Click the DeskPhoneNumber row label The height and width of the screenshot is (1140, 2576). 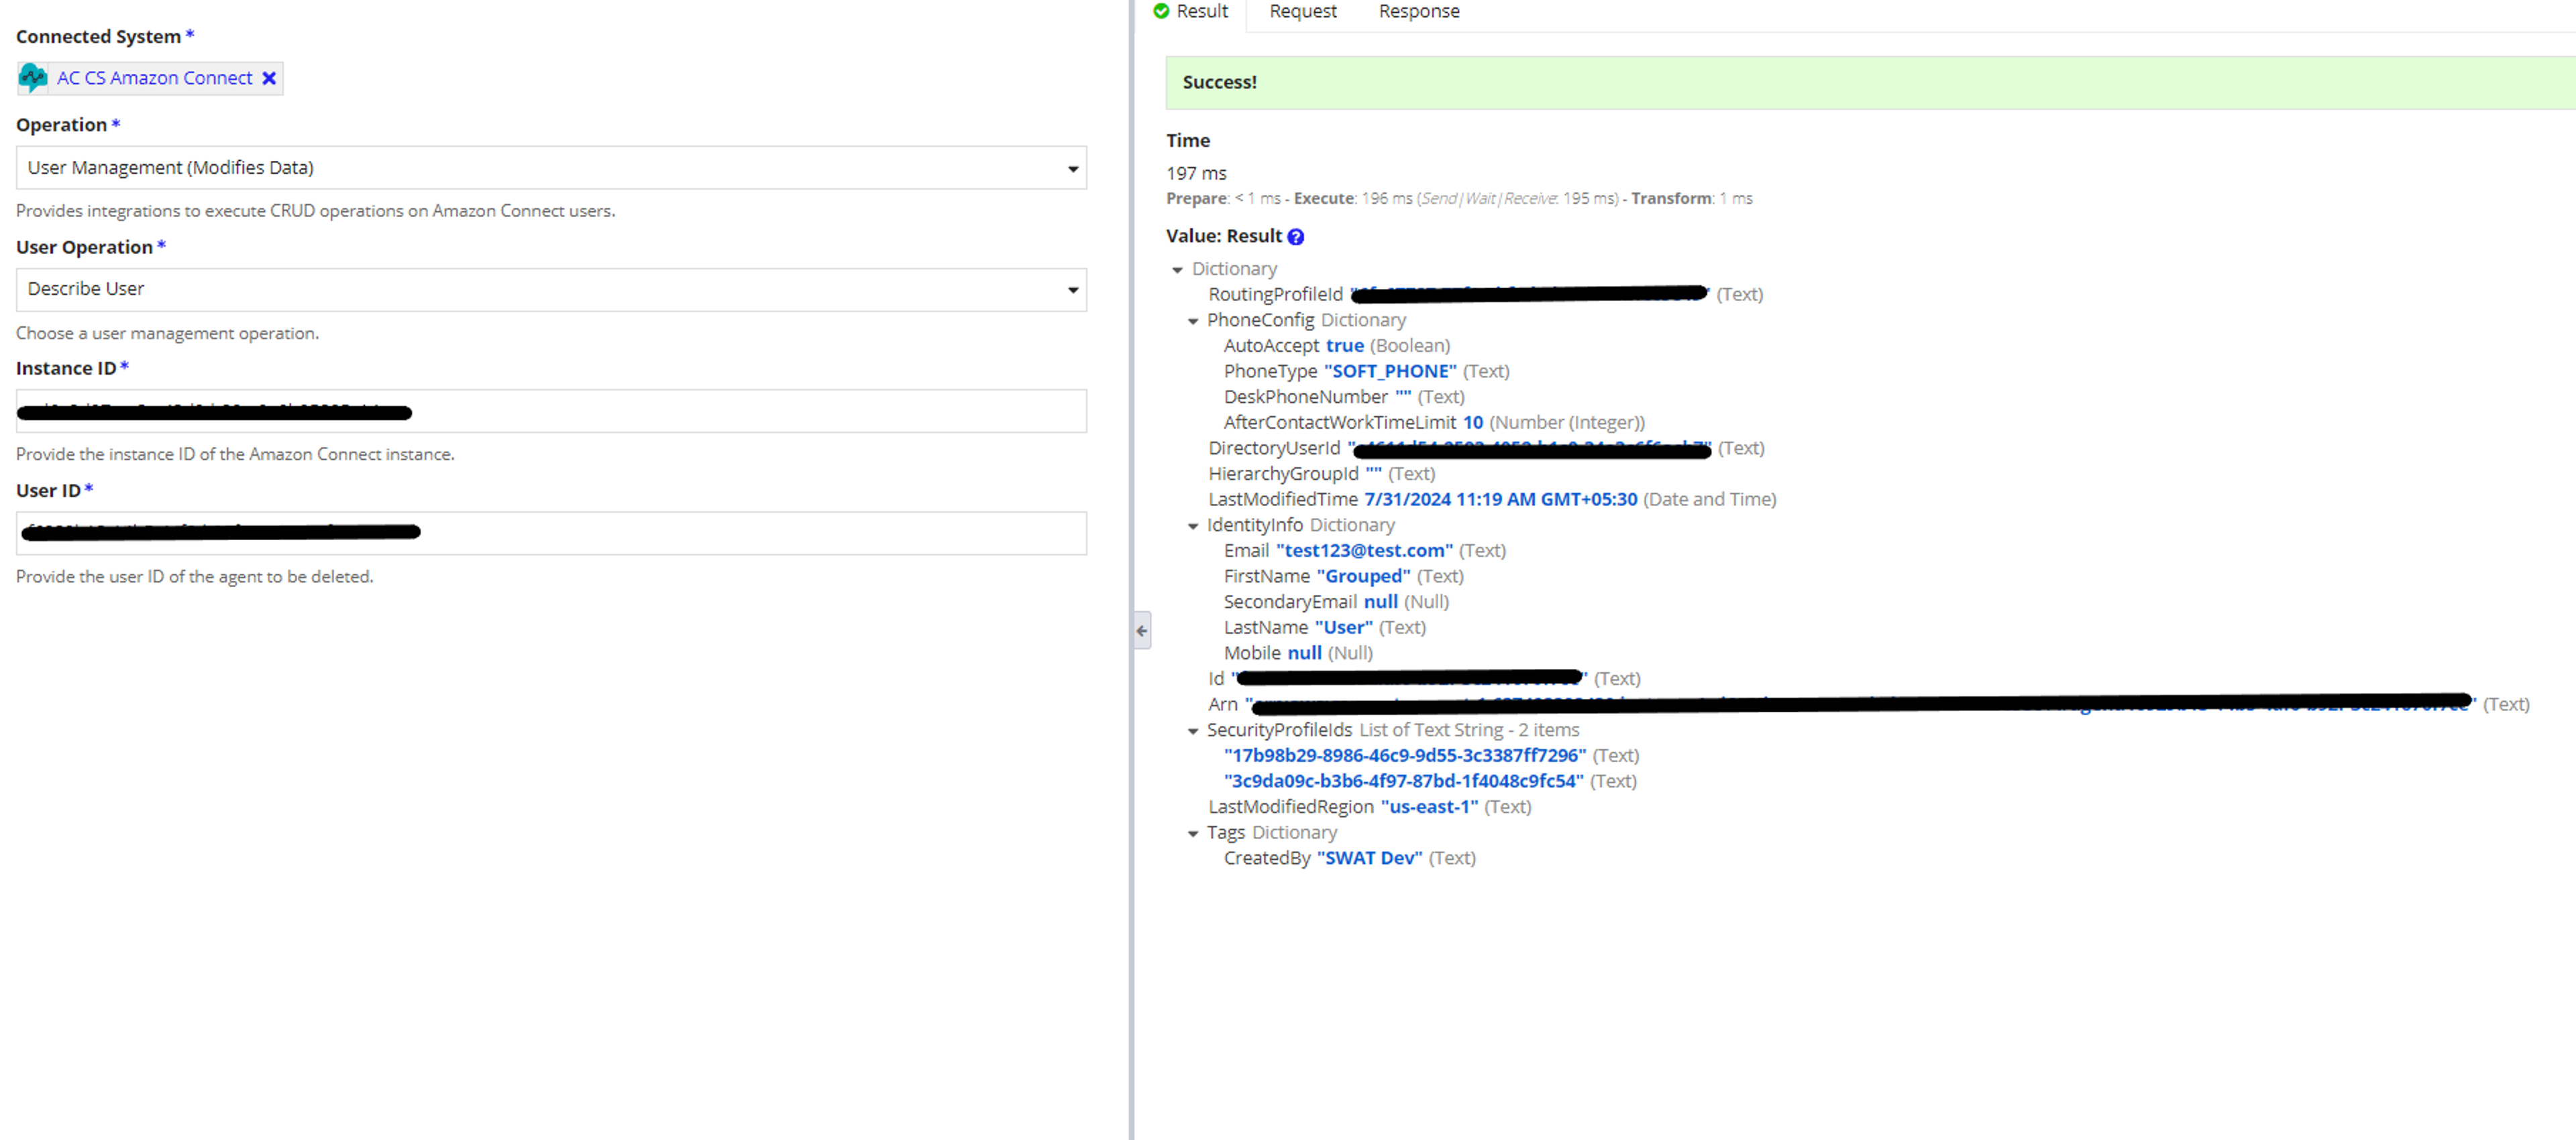point(1305,397)
